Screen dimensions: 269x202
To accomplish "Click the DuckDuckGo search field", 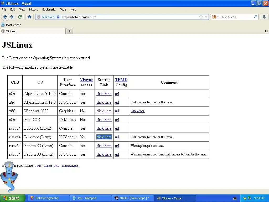I will click(x=236, y=17).
